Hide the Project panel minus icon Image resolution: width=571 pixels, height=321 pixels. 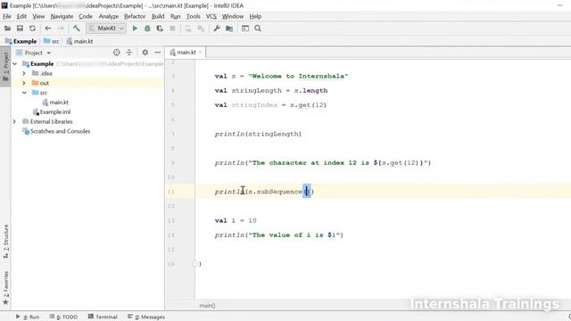click(x=157, y=53)
